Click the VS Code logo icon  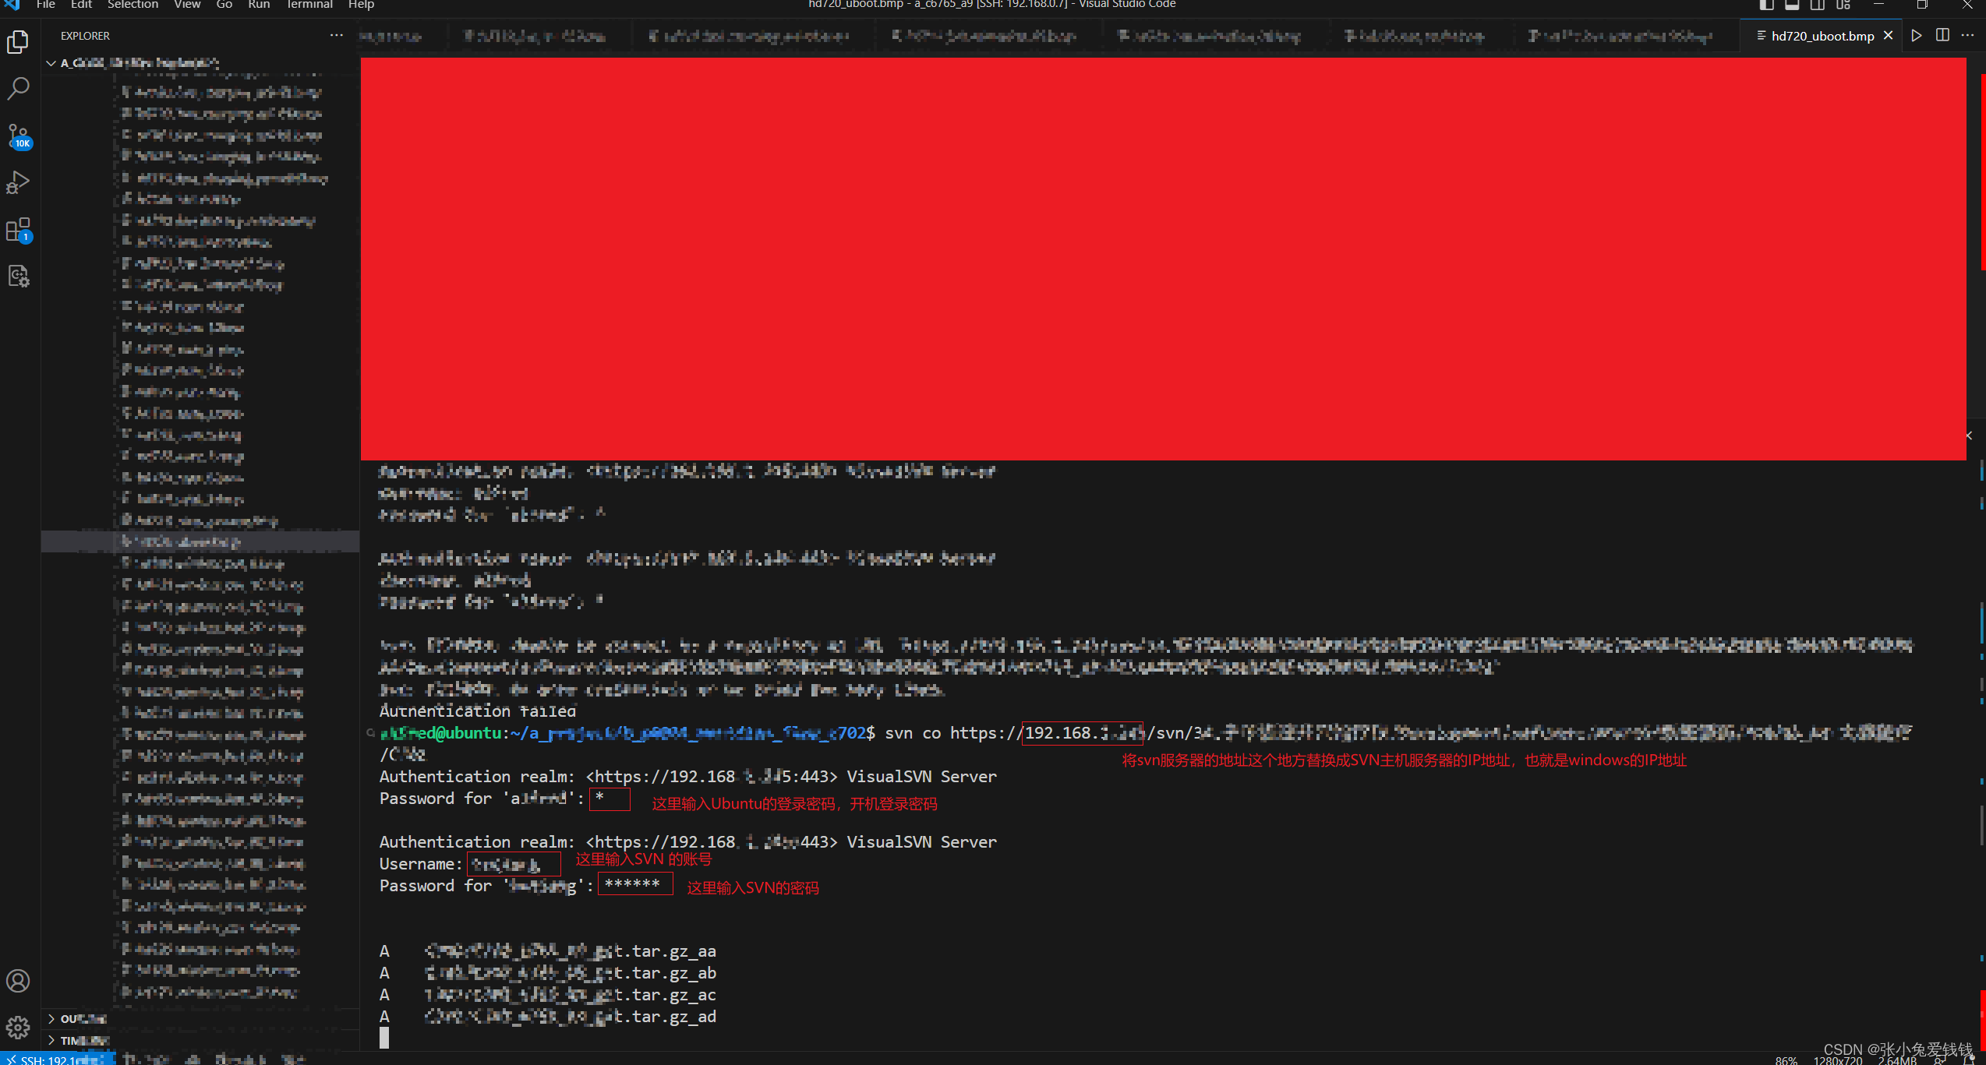pos(12,5)
